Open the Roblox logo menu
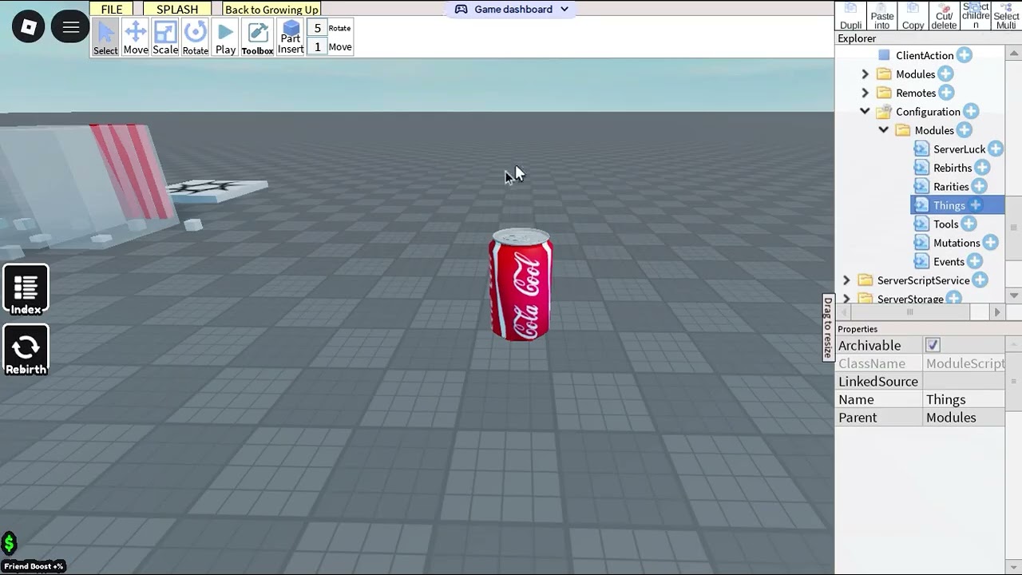1022x575 pixels. point(29,27)
